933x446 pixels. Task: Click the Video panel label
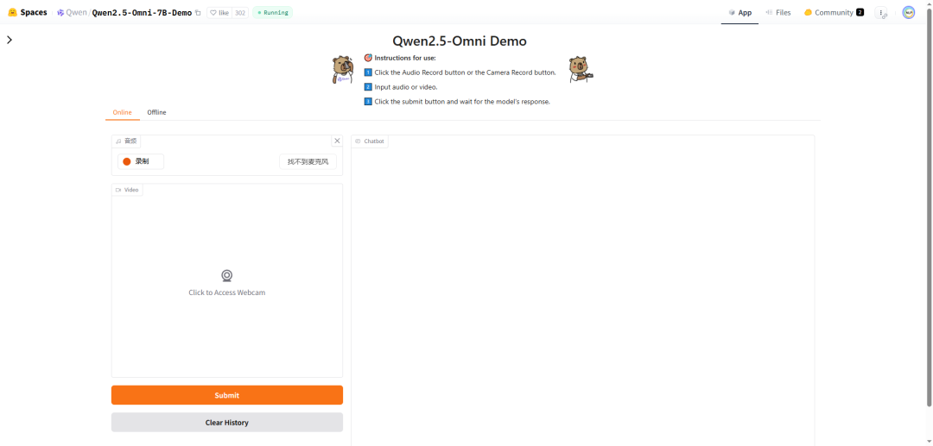[127, 190]
